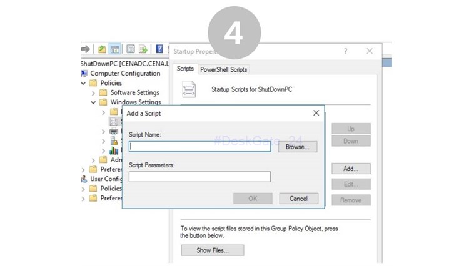Select the printer icon tree node
Image resolution: width=474 pixels, height=266 pixels.
click(x=114, y=131)
